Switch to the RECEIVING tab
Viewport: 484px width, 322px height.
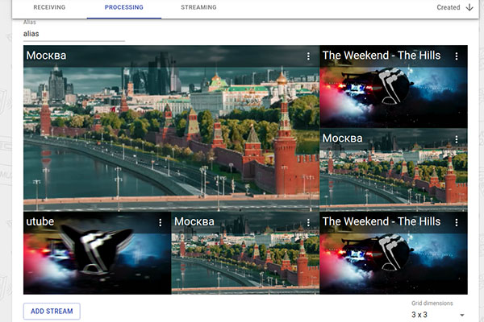(x=49, y=7)
